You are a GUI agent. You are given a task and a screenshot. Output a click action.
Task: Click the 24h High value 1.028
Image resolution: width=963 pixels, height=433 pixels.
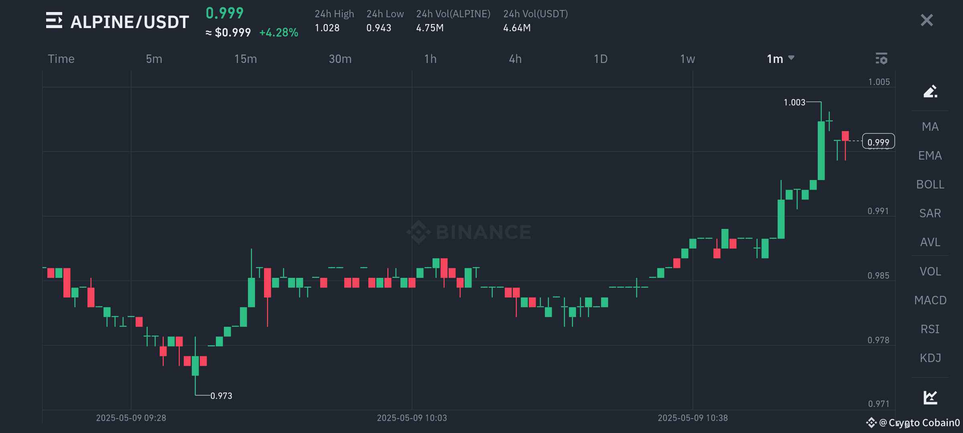[x=327, y=28]
